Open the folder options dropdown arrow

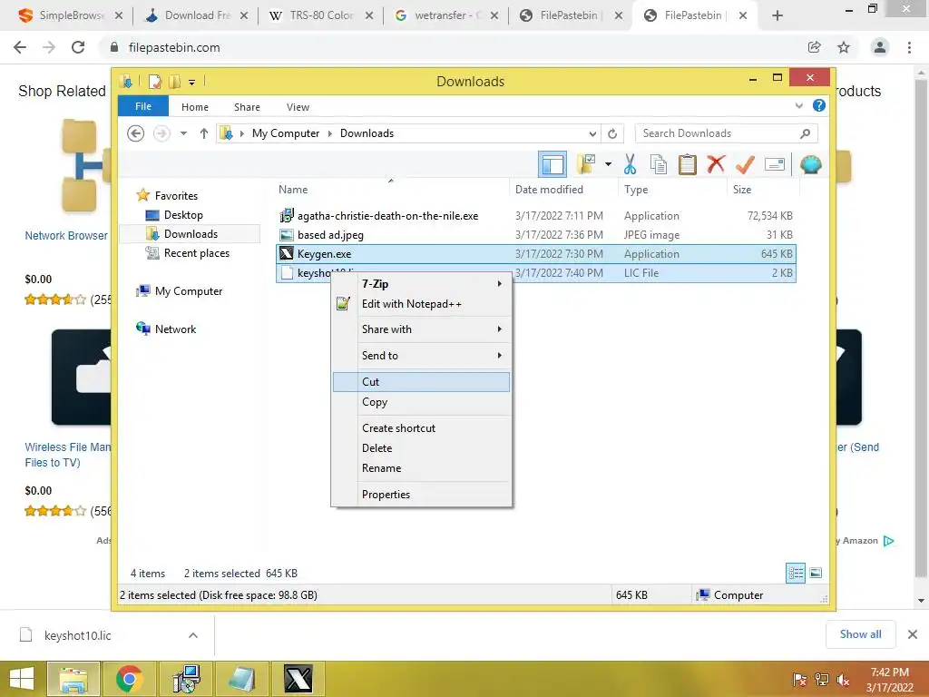tap(608, 164)
